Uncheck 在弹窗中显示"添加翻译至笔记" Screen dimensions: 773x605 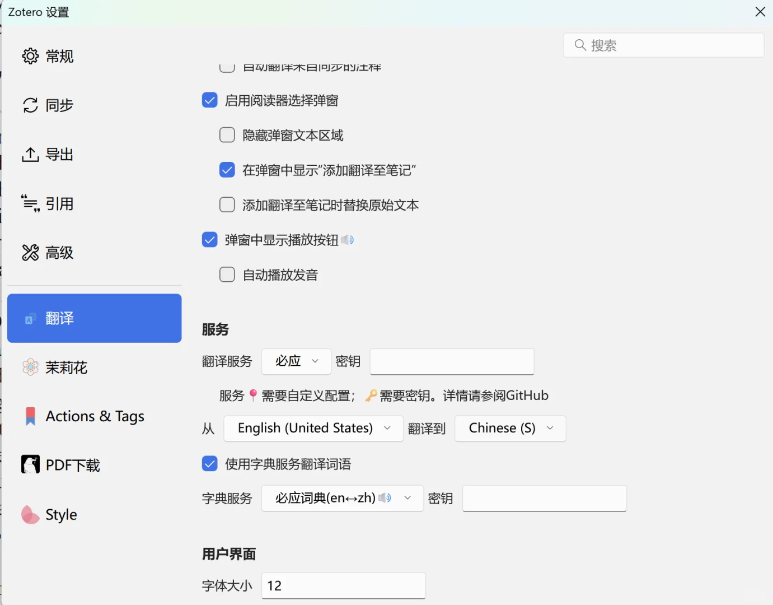(x=227, y=170)
